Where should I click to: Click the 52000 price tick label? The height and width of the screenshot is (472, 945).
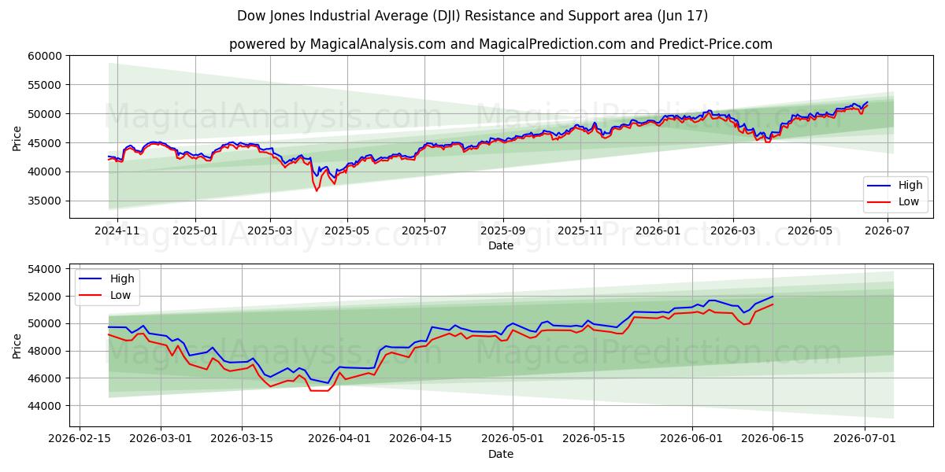pos(46,297)
